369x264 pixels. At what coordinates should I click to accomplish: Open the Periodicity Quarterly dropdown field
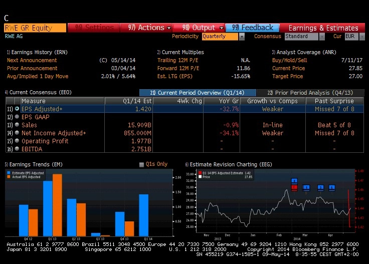220,37
